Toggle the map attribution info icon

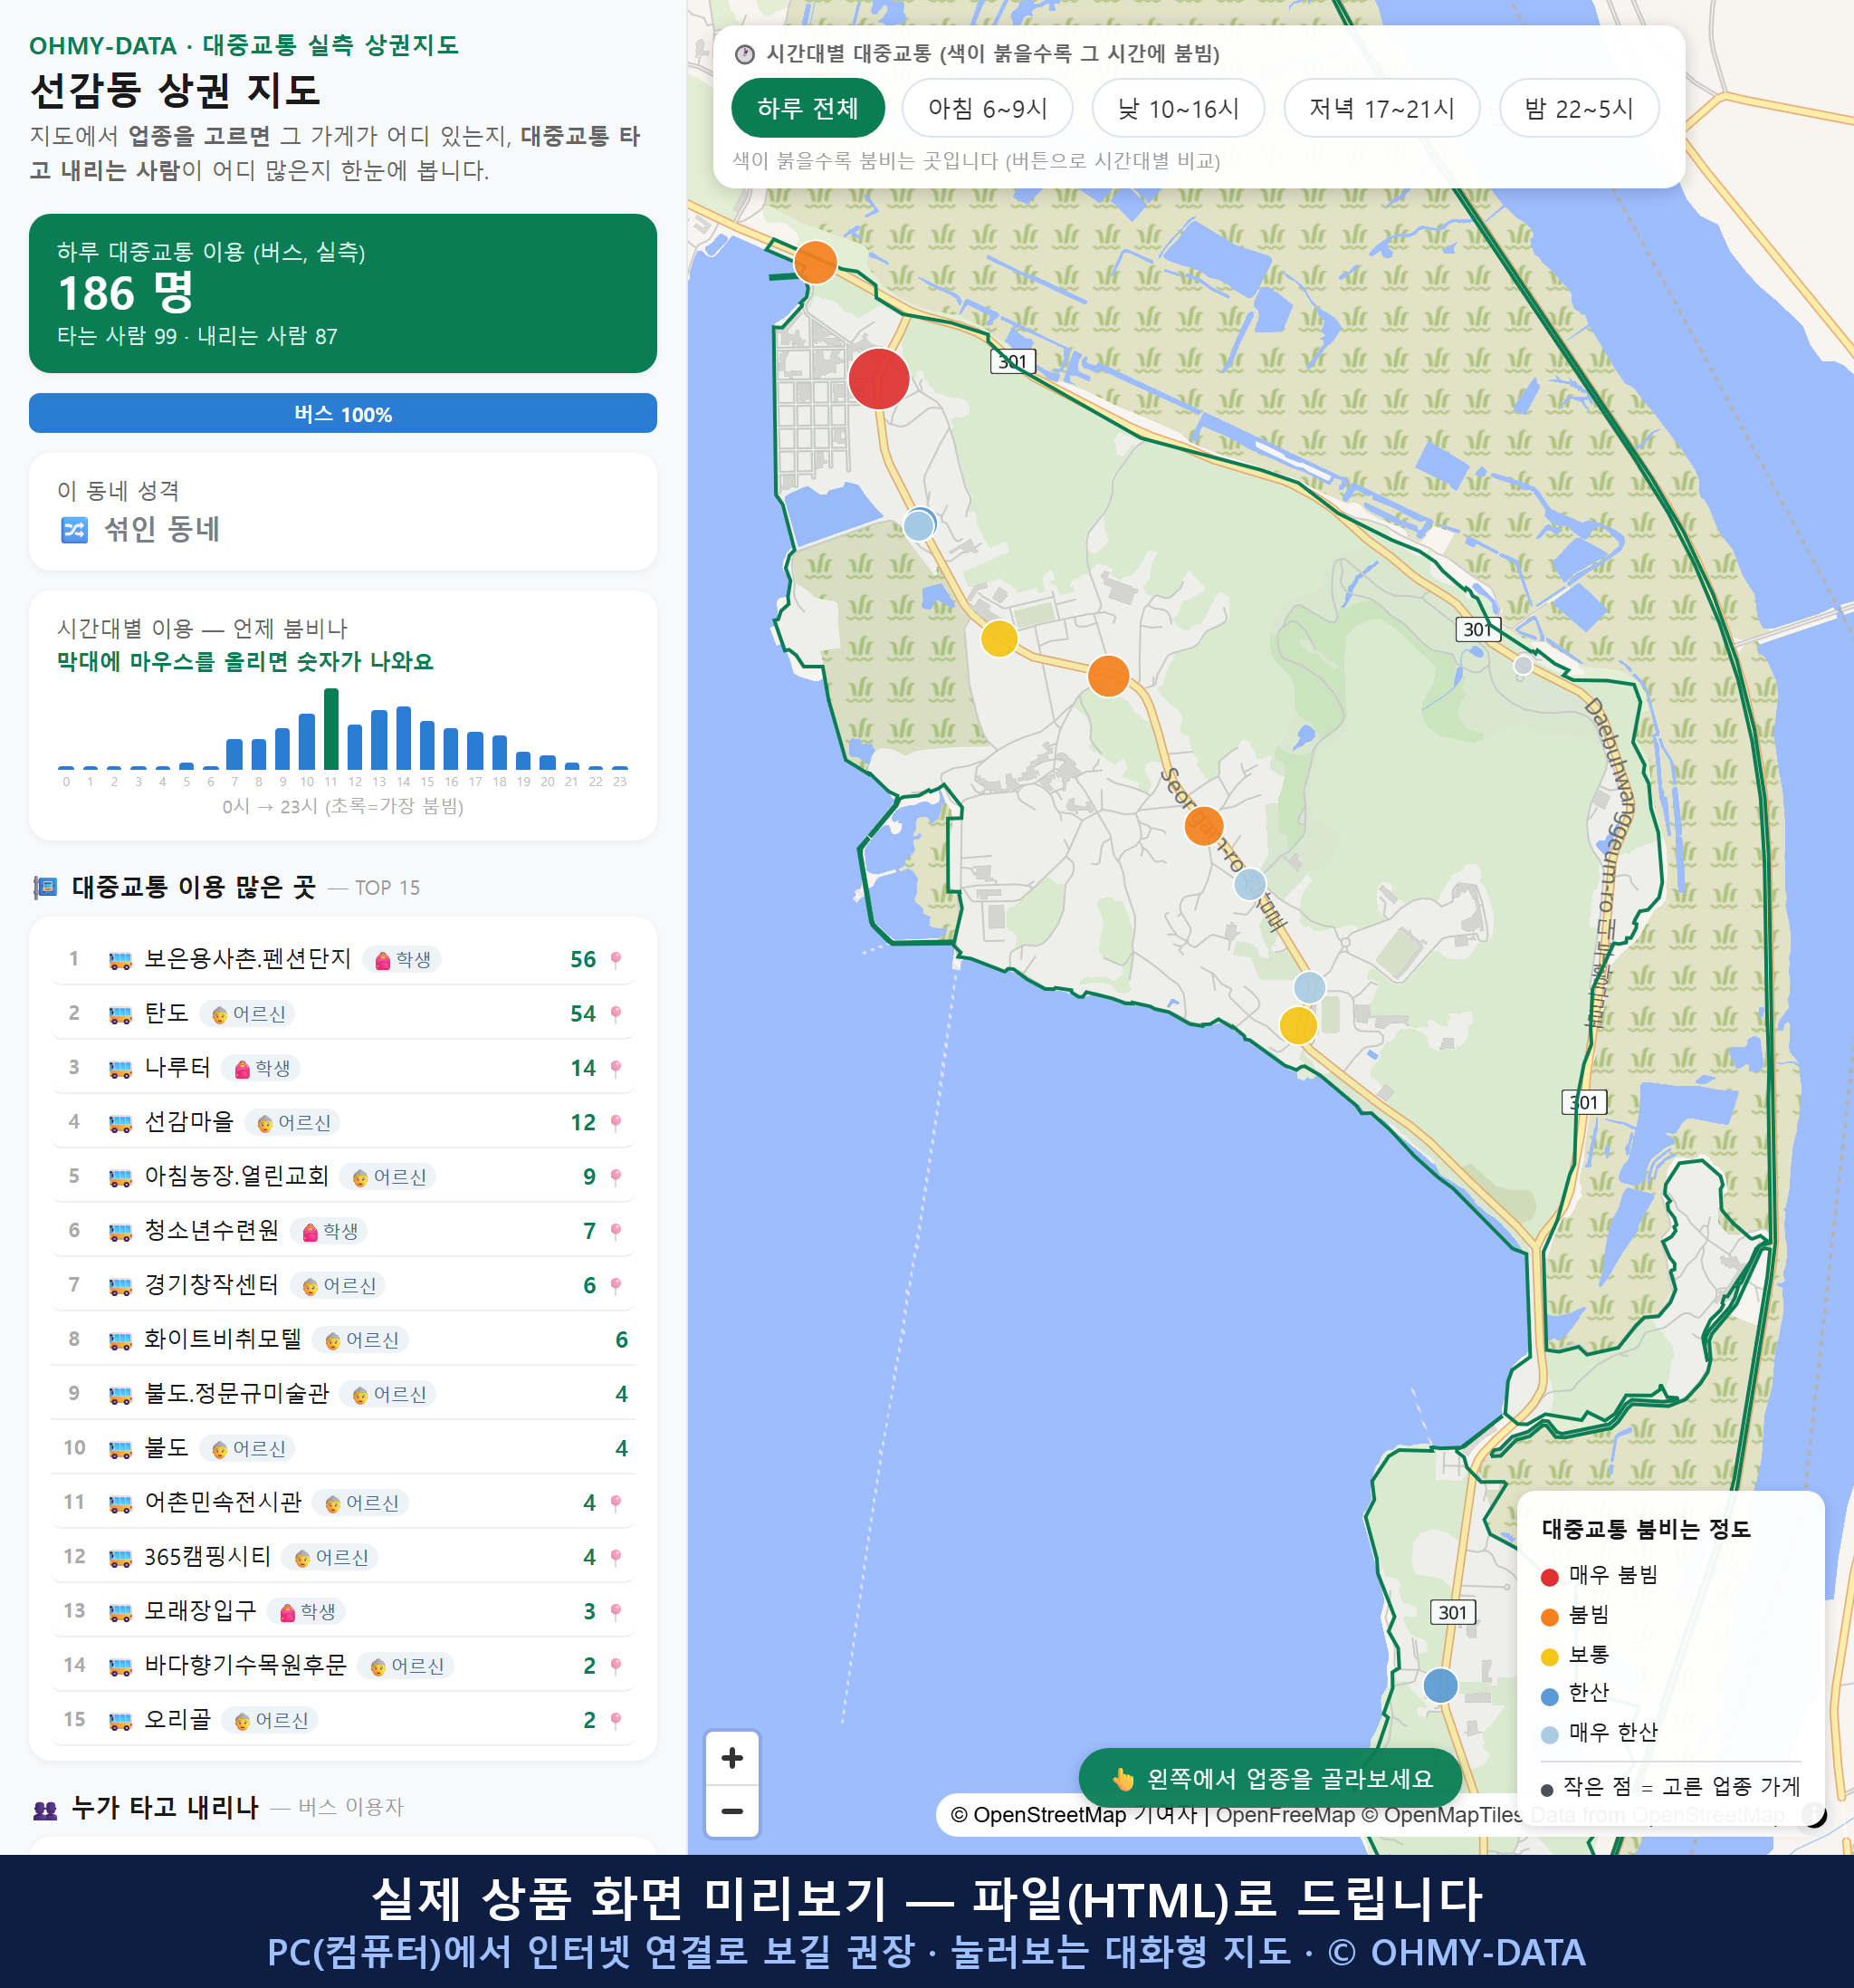1815,1814
